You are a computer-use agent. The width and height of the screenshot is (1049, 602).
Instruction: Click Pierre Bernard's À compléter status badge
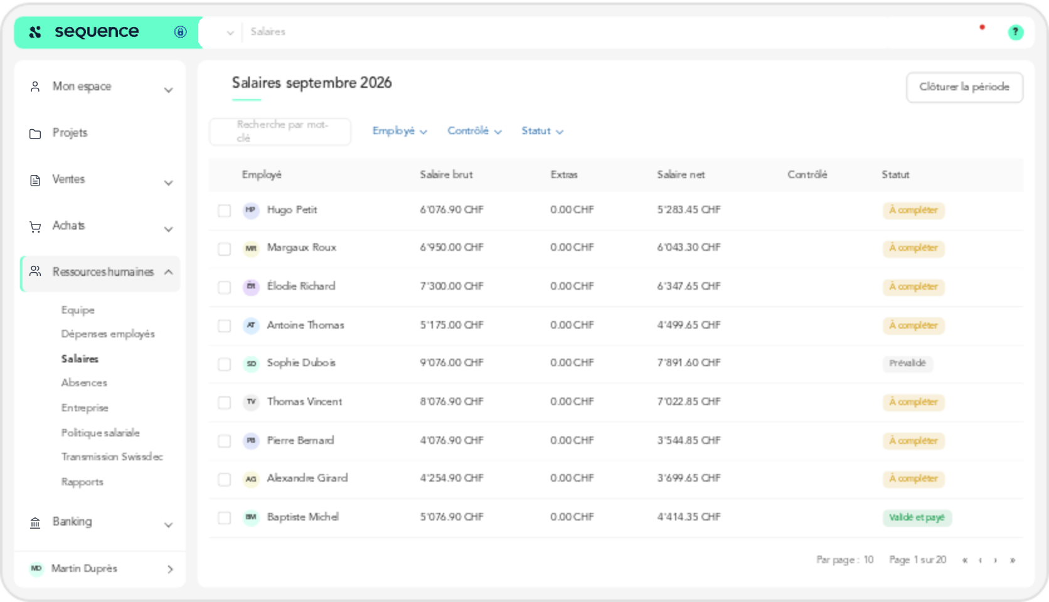coord(913,441)
